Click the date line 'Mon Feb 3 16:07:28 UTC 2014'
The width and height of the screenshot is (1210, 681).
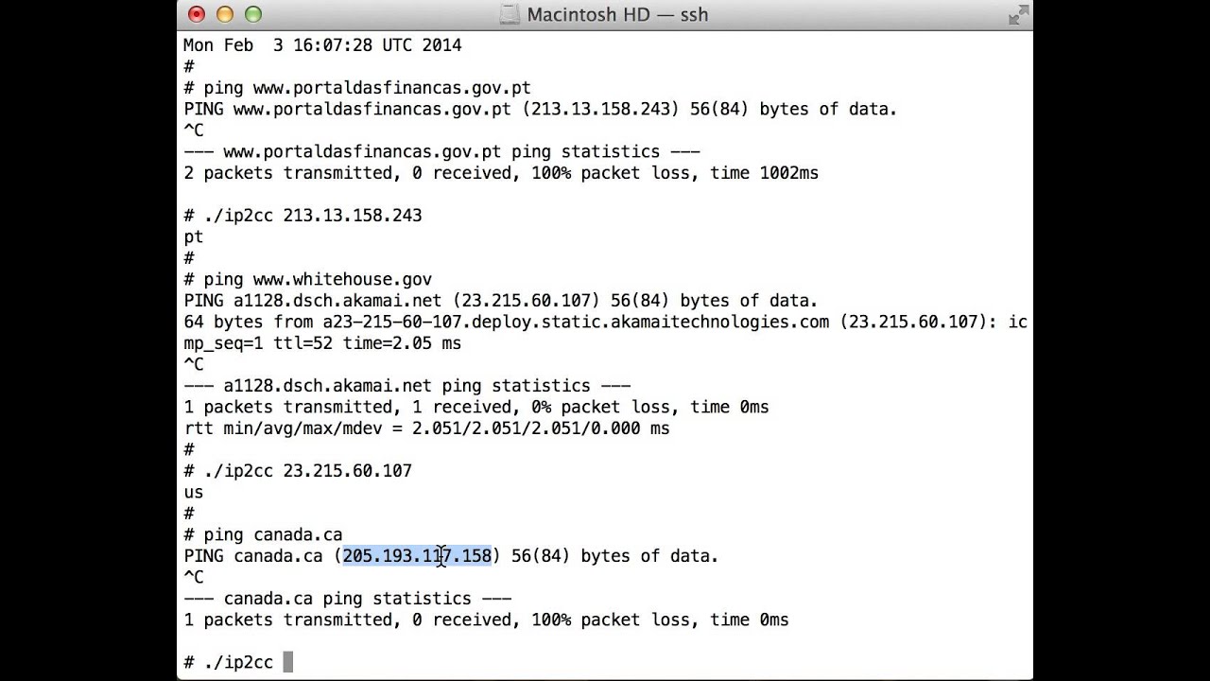tap(322, 45)
